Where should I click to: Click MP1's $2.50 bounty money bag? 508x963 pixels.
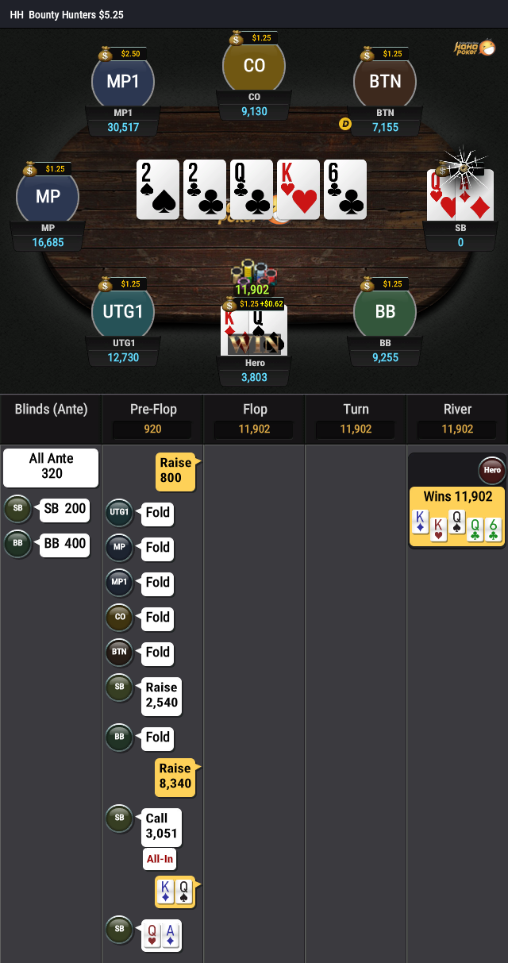point(106,54)
